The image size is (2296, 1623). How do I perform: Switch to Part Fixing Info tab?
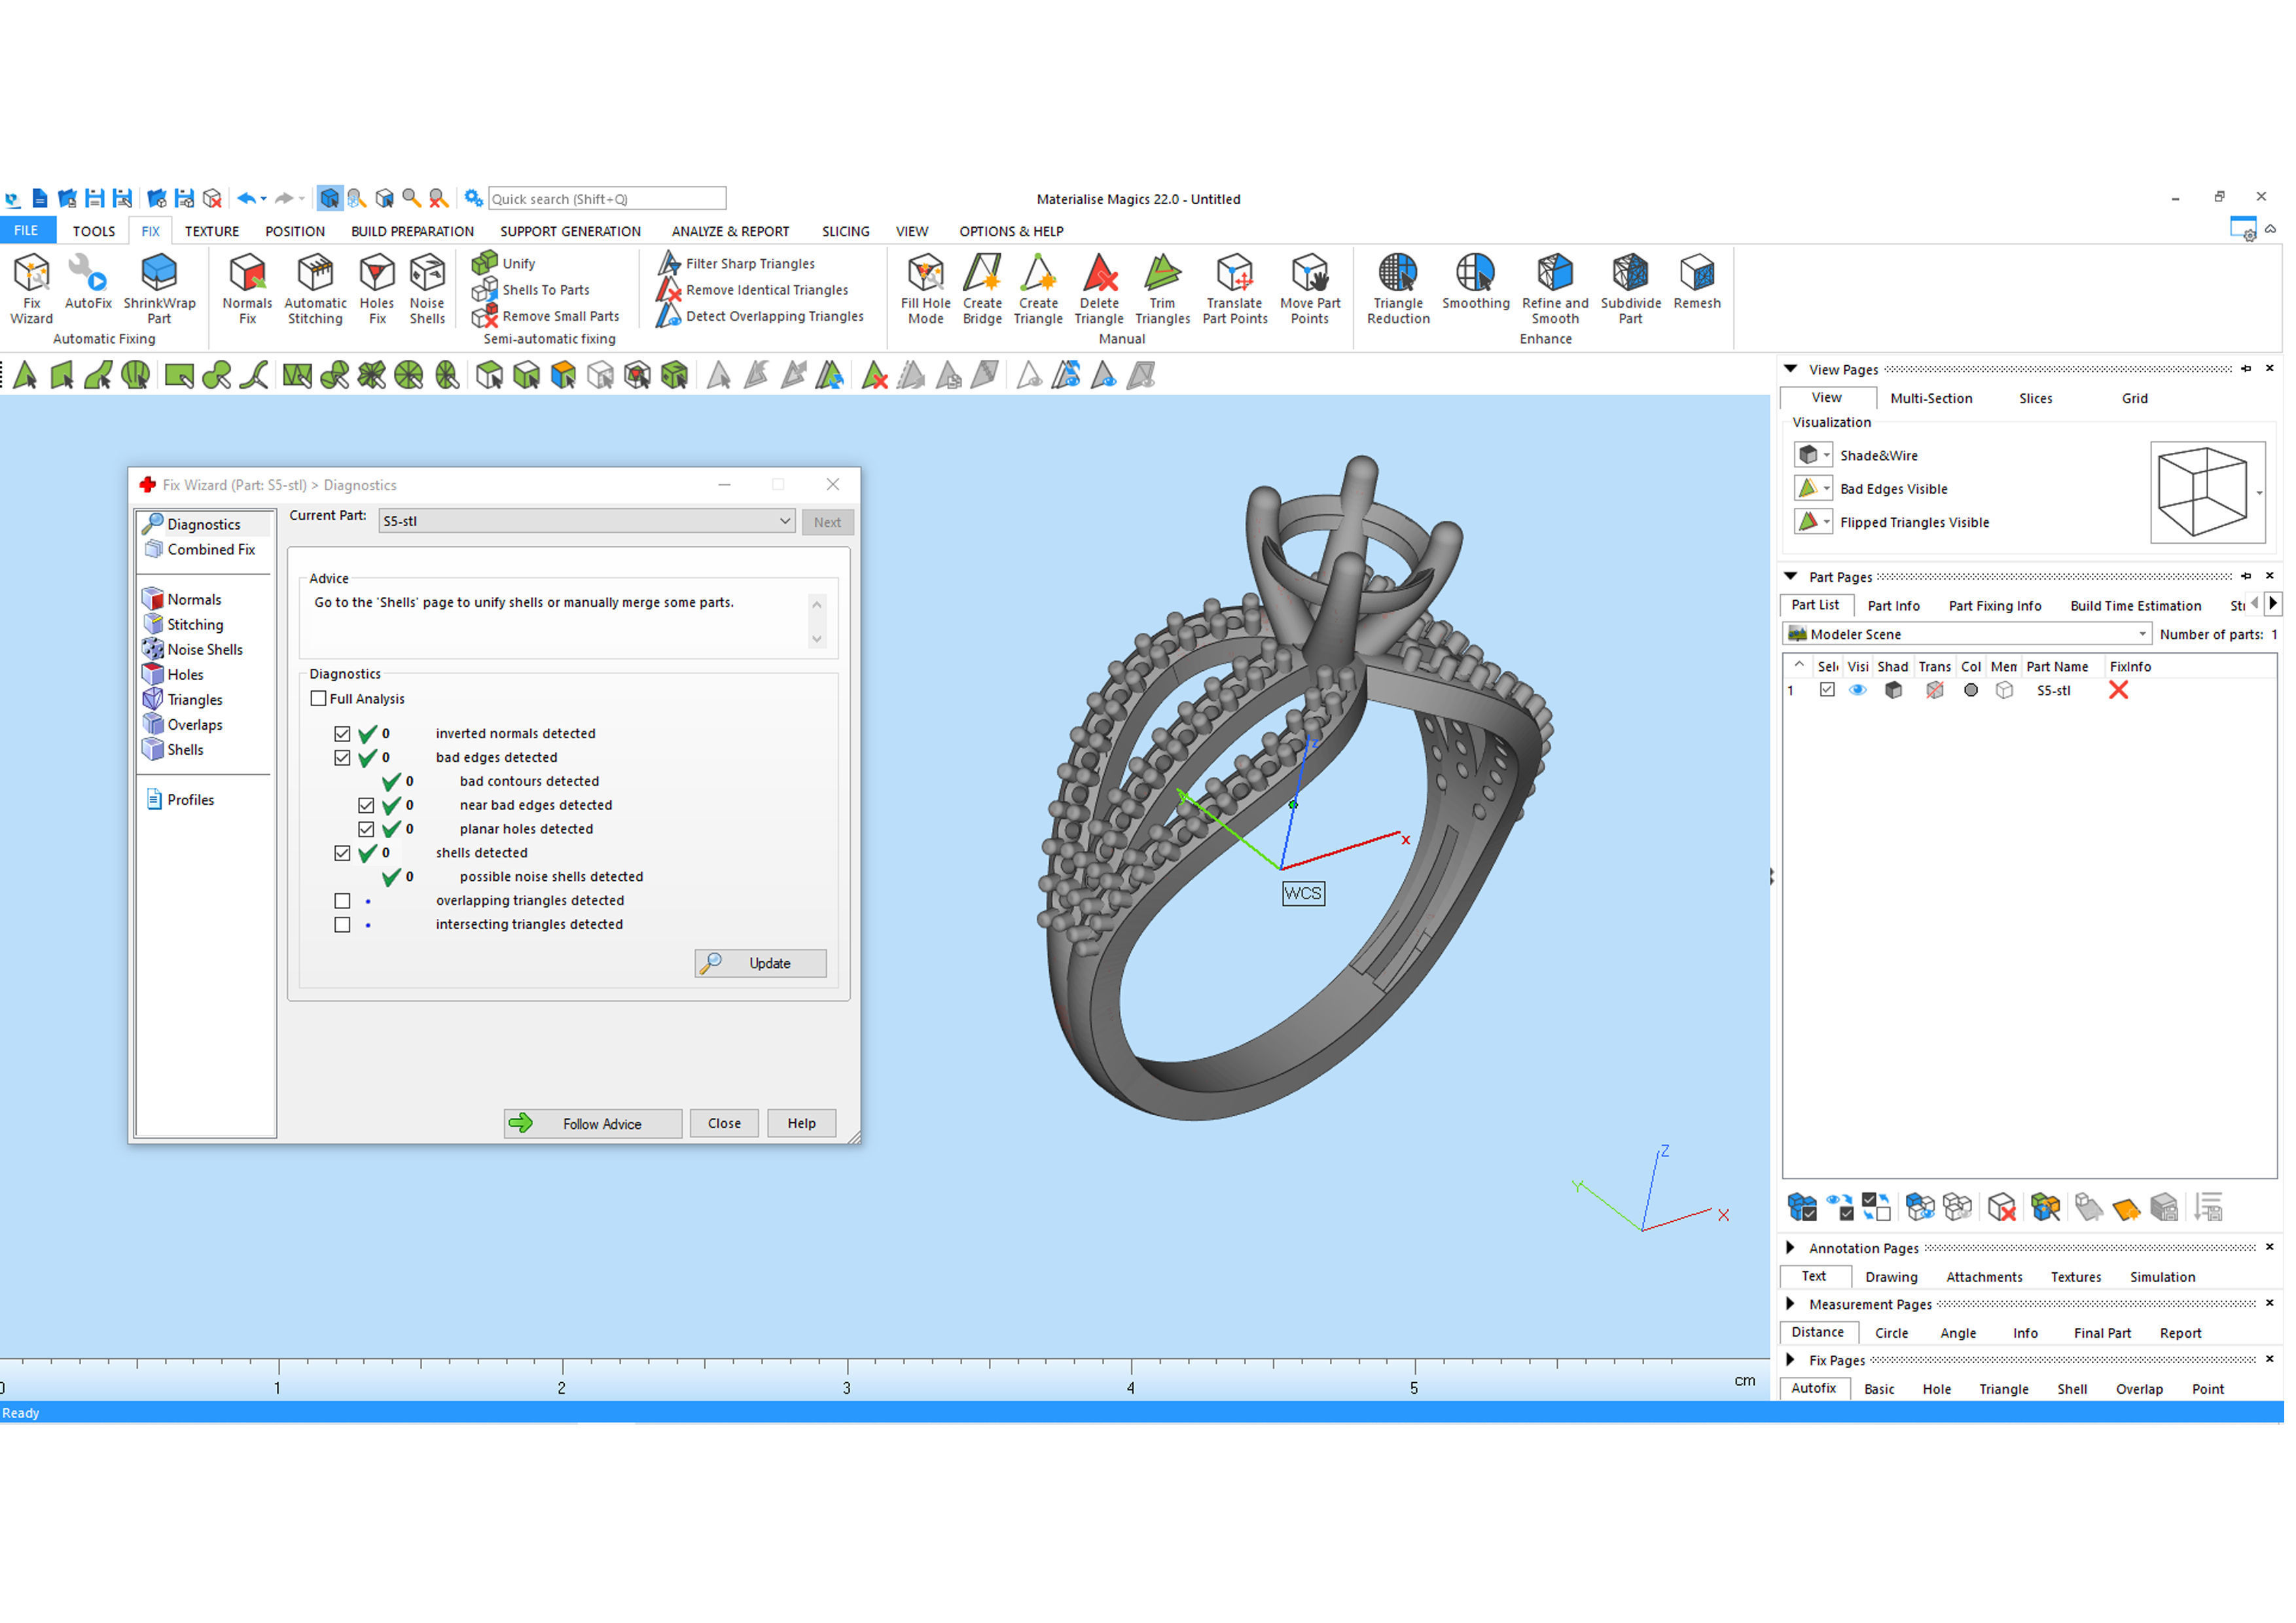coord(1995,606)
